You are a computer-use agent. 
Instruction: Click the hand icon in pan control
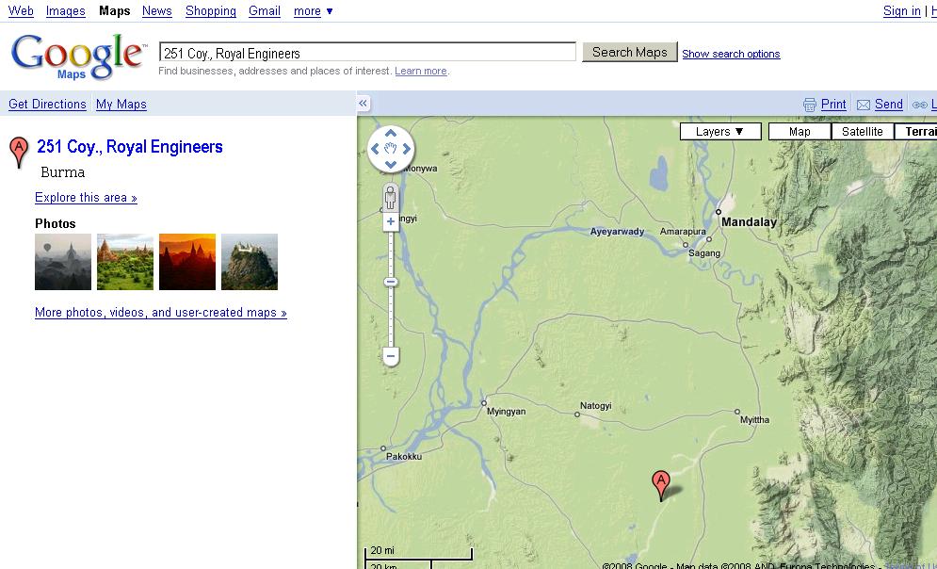click(x=391, y=149)
